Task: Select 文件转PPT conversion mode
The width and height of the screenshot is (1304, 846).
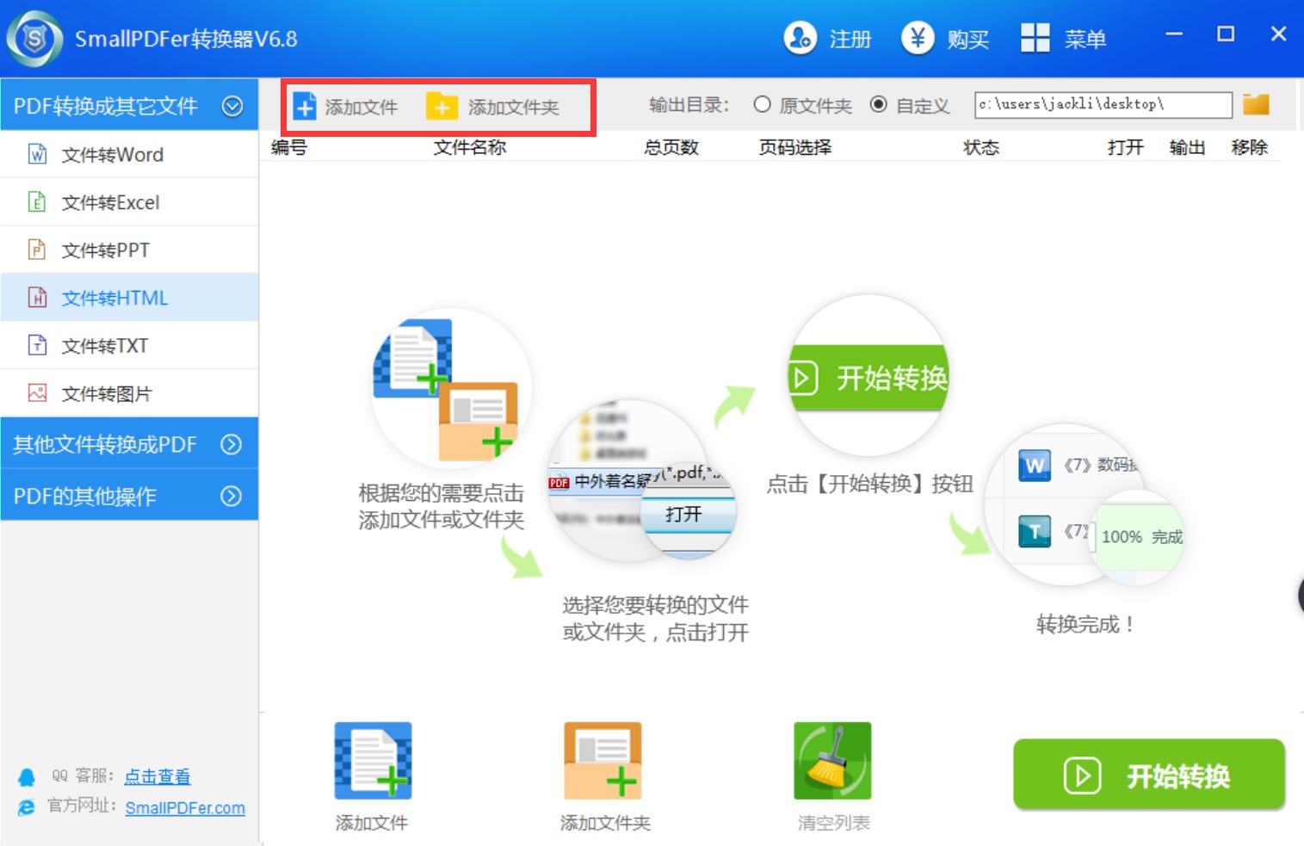Action: pos(129,250)
